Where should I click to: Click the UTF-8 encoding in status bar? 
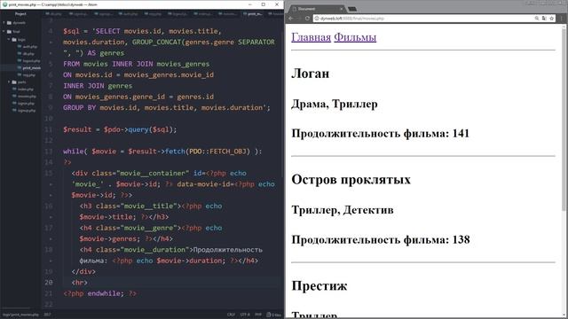tap(245, 315)
